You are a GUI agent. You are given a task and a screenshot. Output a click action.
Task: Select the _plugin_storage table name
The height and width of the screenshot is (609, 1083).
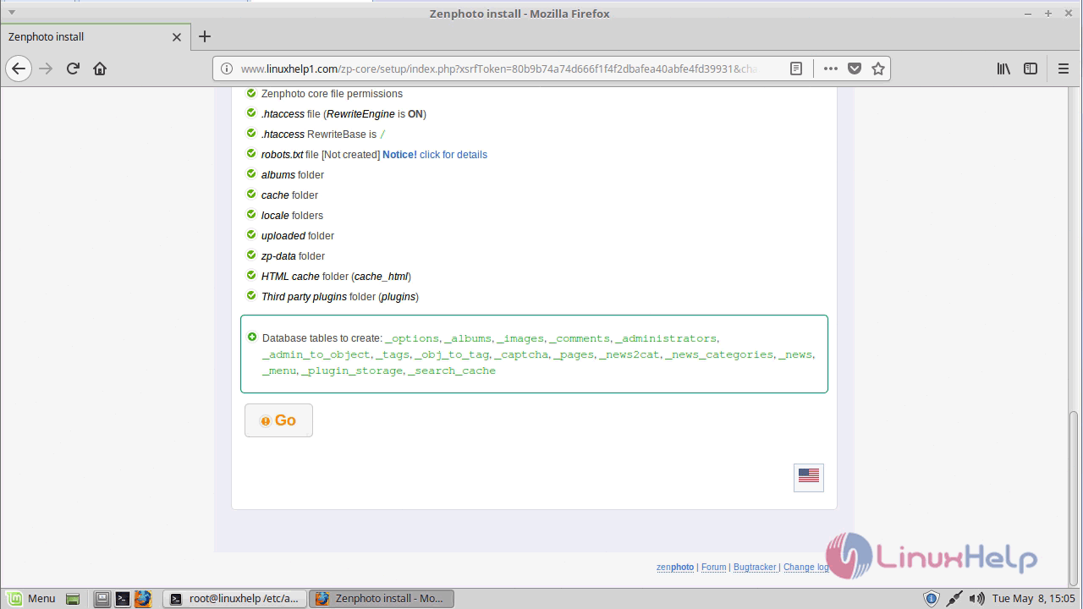tap(352, 370)
